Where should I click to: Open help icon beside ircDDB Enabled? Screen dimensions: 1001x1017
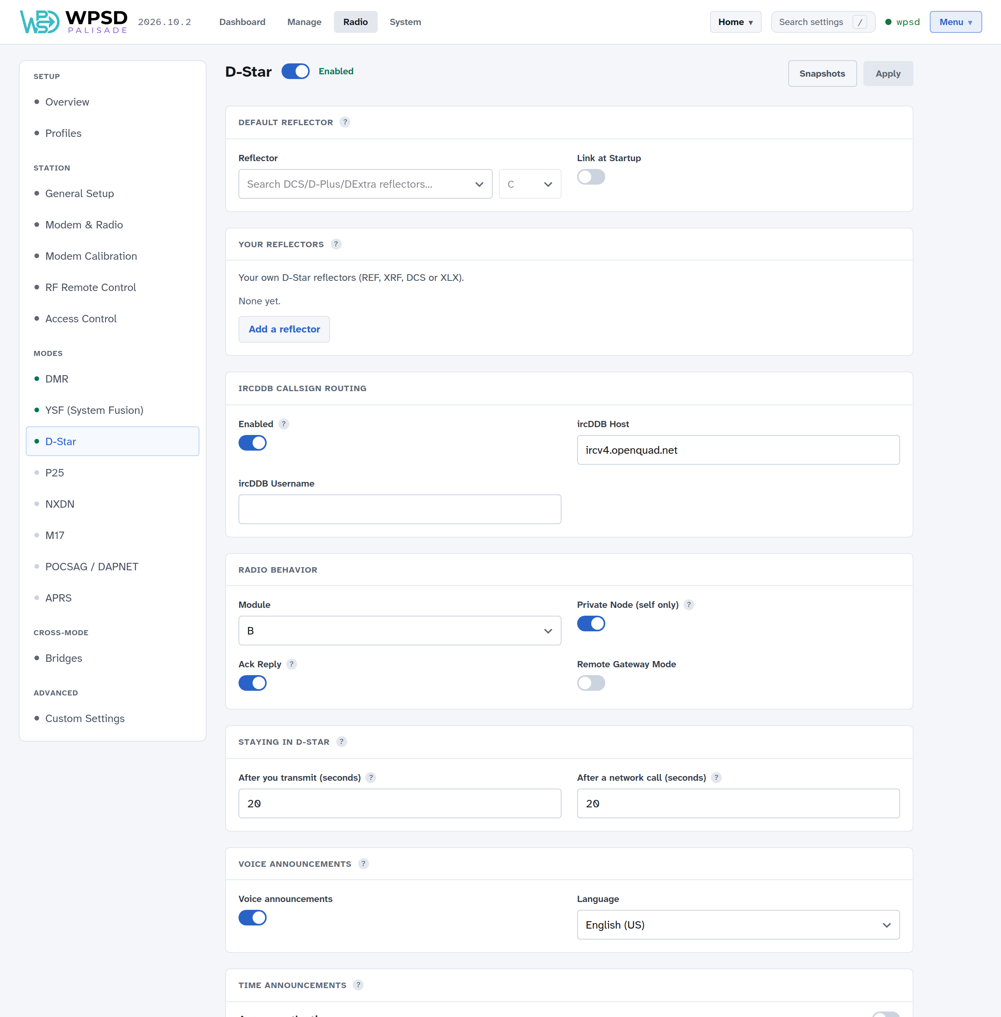click(284, 424)
